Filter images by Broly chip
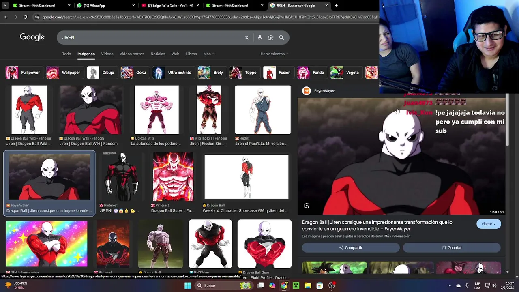Screen dimensions: 519x292 click(211, 73)
